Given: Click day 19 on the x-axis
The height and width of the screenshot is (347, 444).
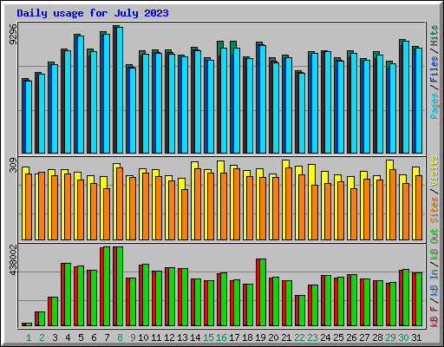Looking at the screenshot, I should click(x=260, y=337).
